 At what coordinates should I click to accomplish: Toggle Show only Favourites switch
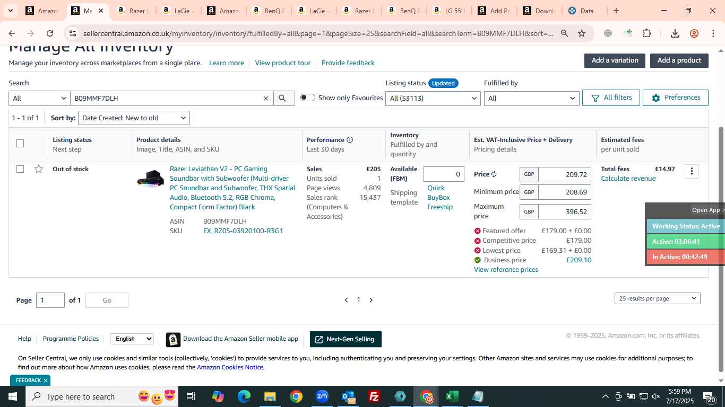coord(308,98)
